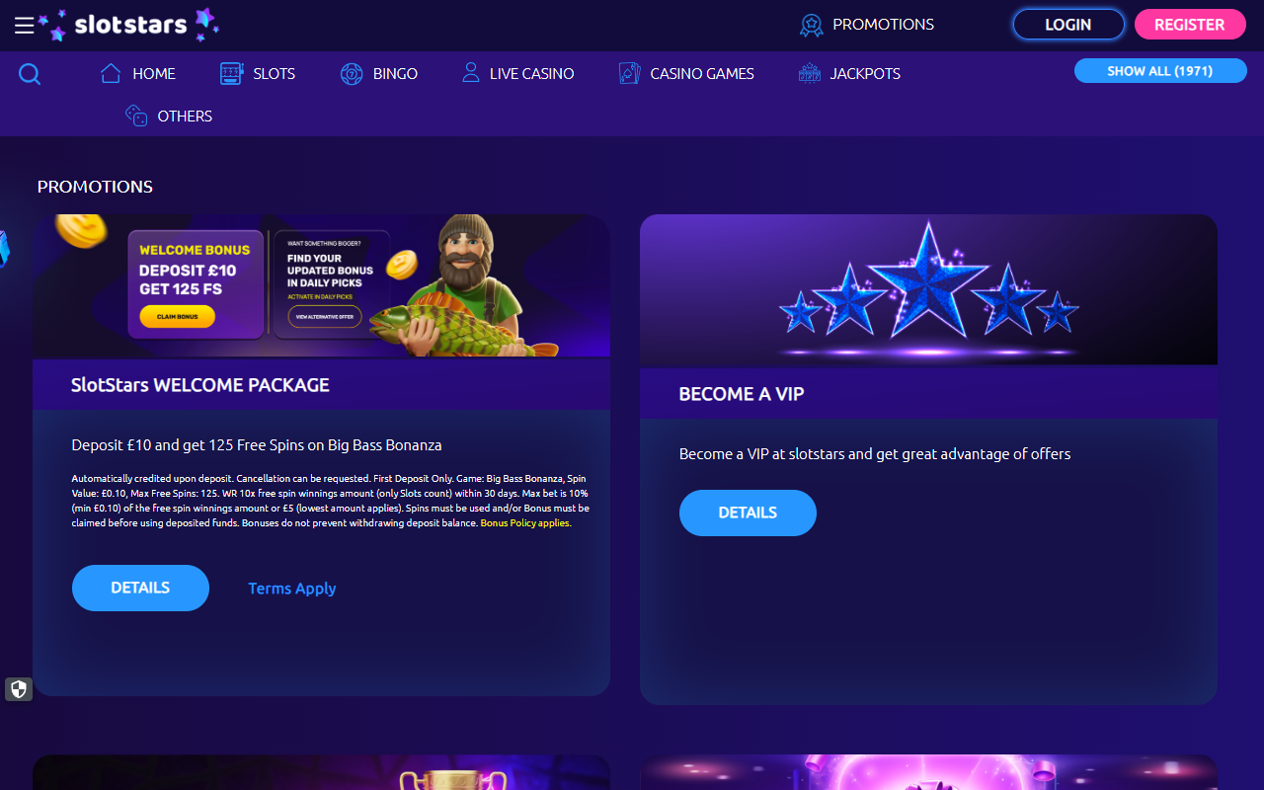Open the hamburger navigation menu
This screenshot has width=1264, height=790.
pos(24,26)
